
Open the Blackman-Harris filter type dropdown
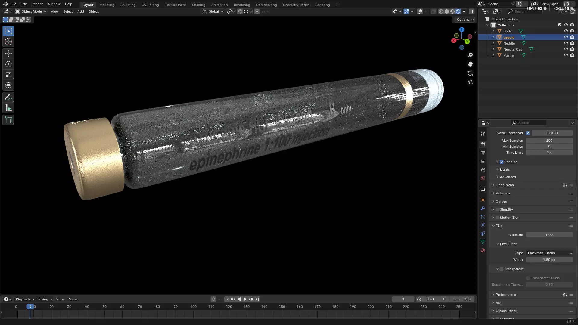(549, 253)
